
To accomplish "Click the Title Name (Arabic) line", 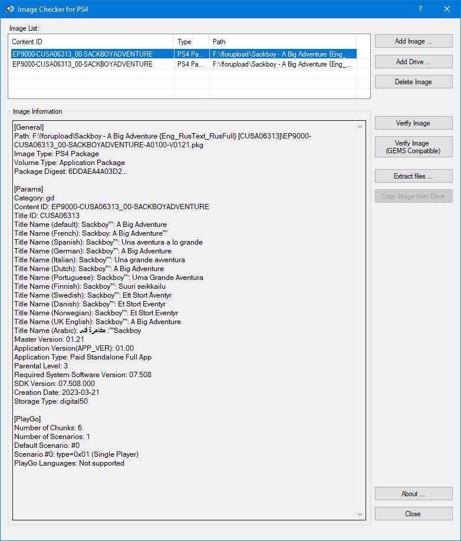I will point(78,331).
